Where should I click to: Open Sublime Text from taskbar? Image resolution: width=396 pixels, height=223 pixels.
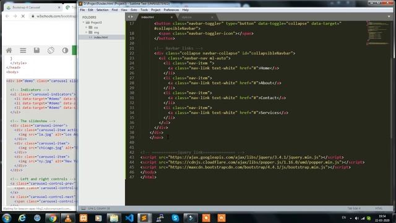(x=144, y=218)
